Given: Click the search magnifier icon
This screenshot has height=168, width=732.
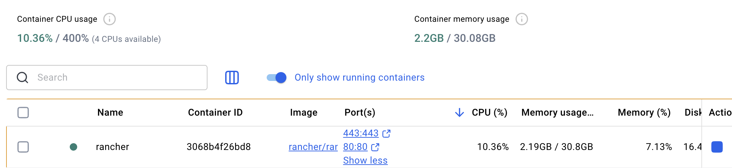Looking at the screenshot, I should coord(22,78).
